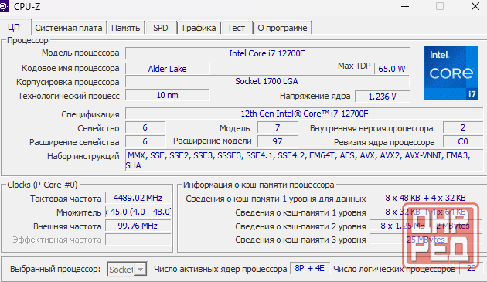487x282 pixels.
Task: Click the multiplier value x 45.0
Action: point(138,212)
